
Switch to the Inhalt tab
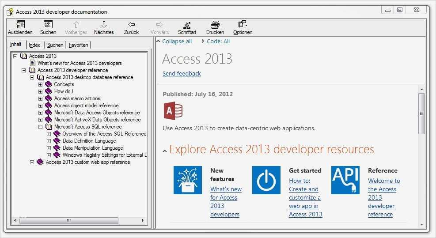pos(15,44)
